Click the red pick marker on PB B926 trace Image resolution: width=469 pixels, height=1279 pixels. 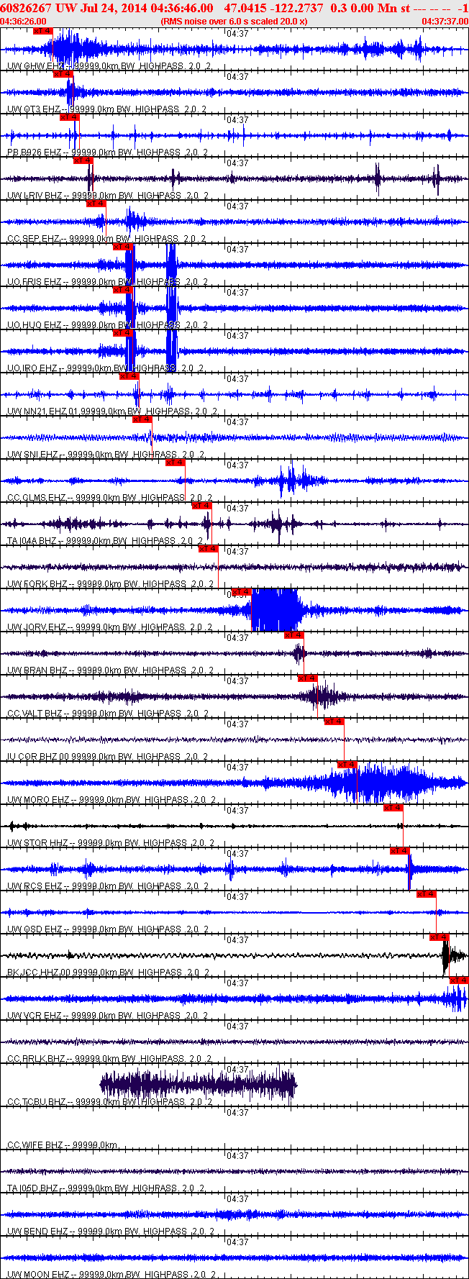[x=70, y=117]
